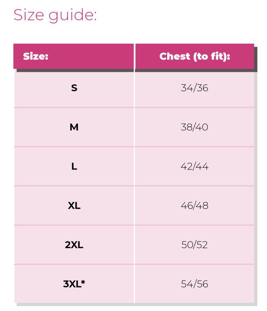Viewport: 267px width, 311px height.
Task: Select the XL size cell
Action: [x=74, y=206]
